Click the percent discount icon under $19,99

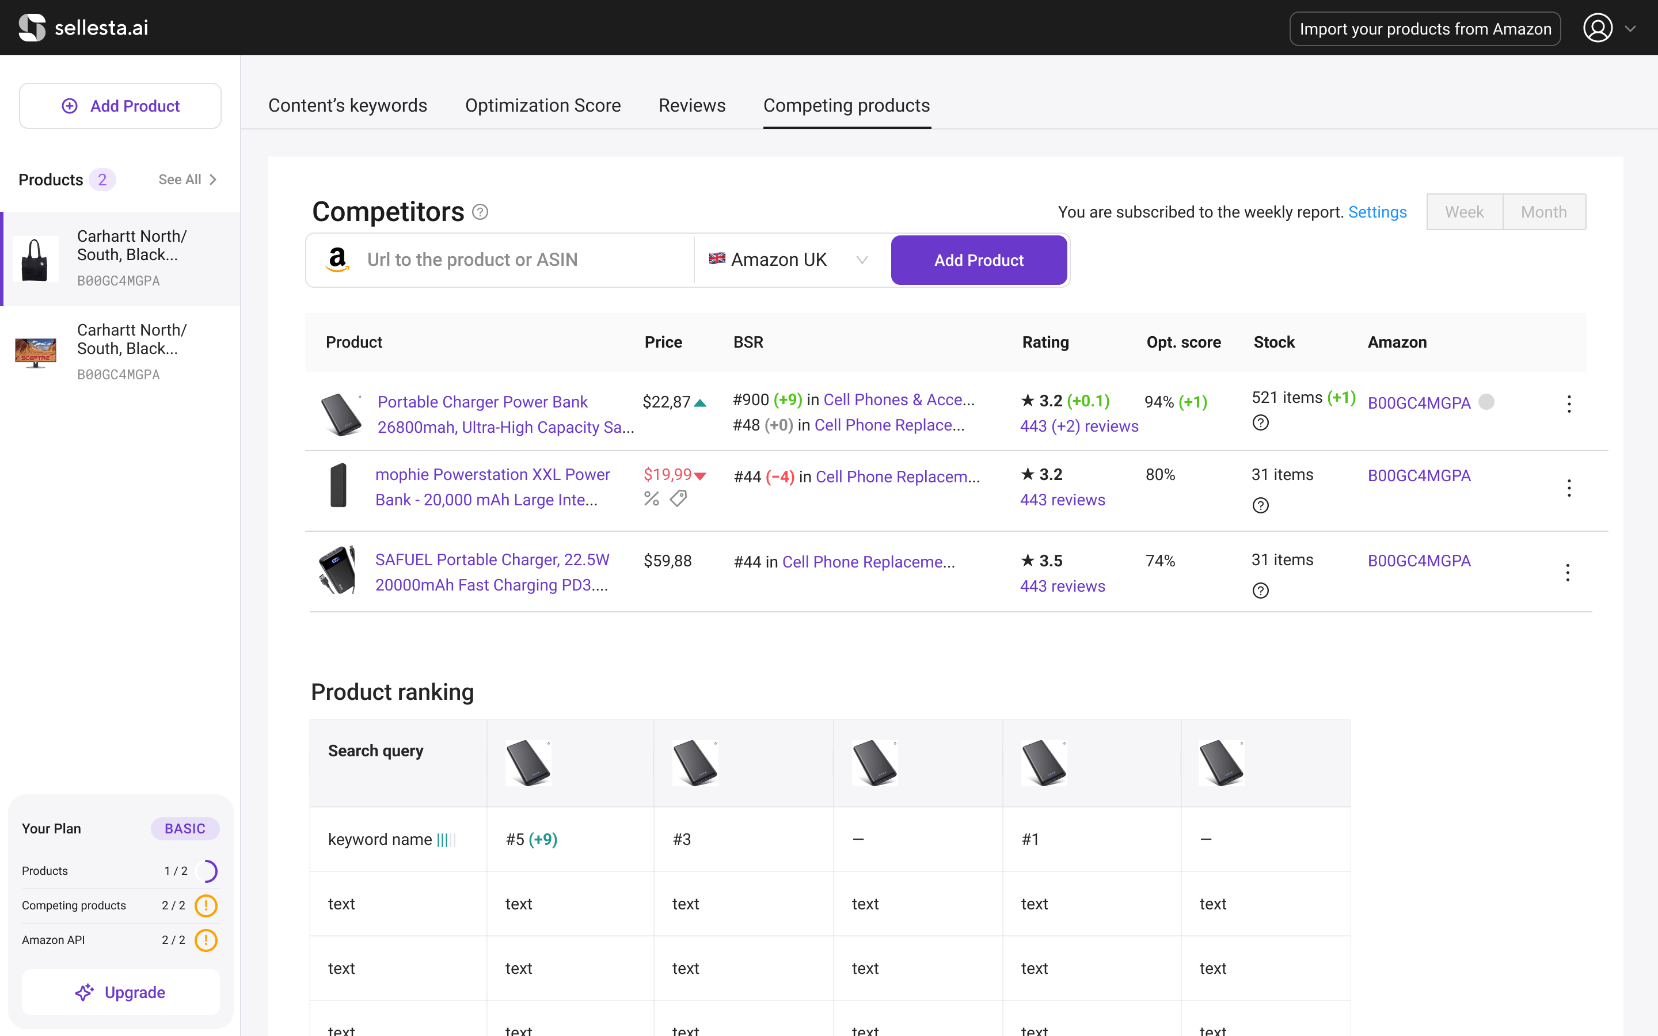tap(652, 499)
